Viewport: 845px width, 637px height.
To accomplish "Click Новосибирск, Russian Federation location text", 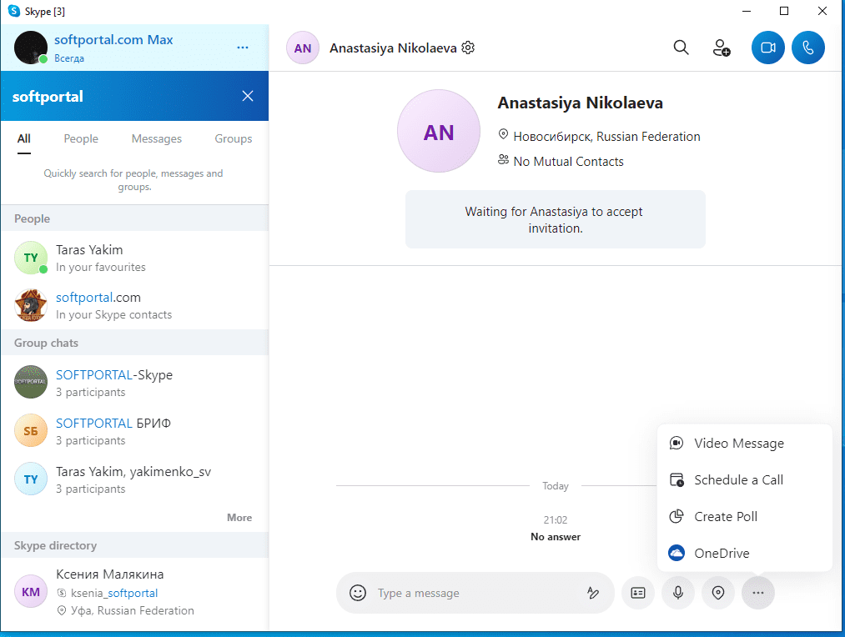I will point(606,137).
